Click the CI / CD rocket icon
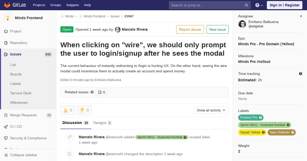 tap(6, 126)
